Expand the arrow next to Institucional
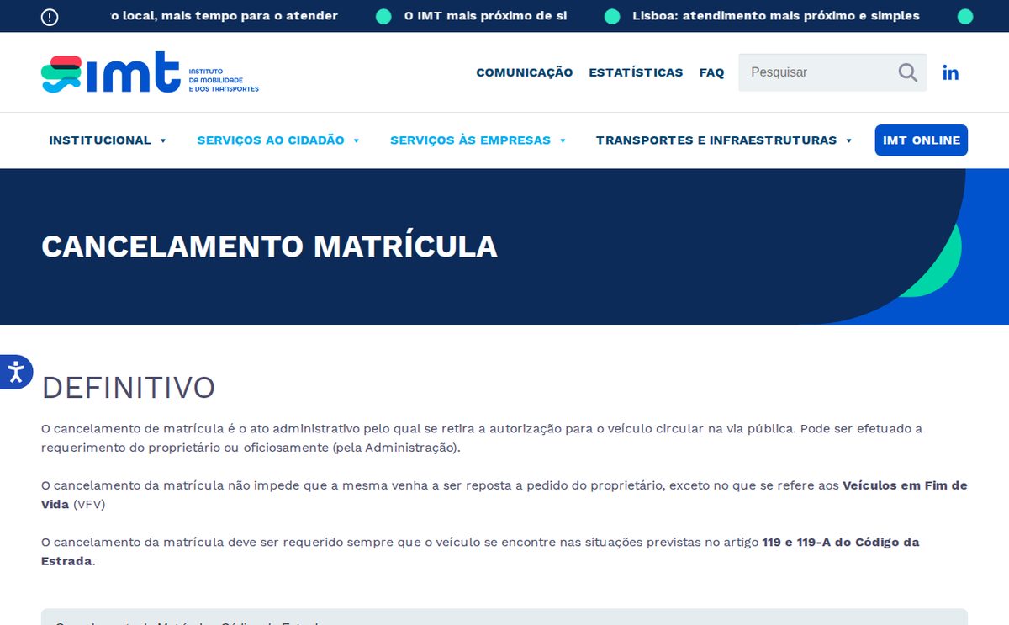This screenshot has height=625, width=1009. (163, 140)
